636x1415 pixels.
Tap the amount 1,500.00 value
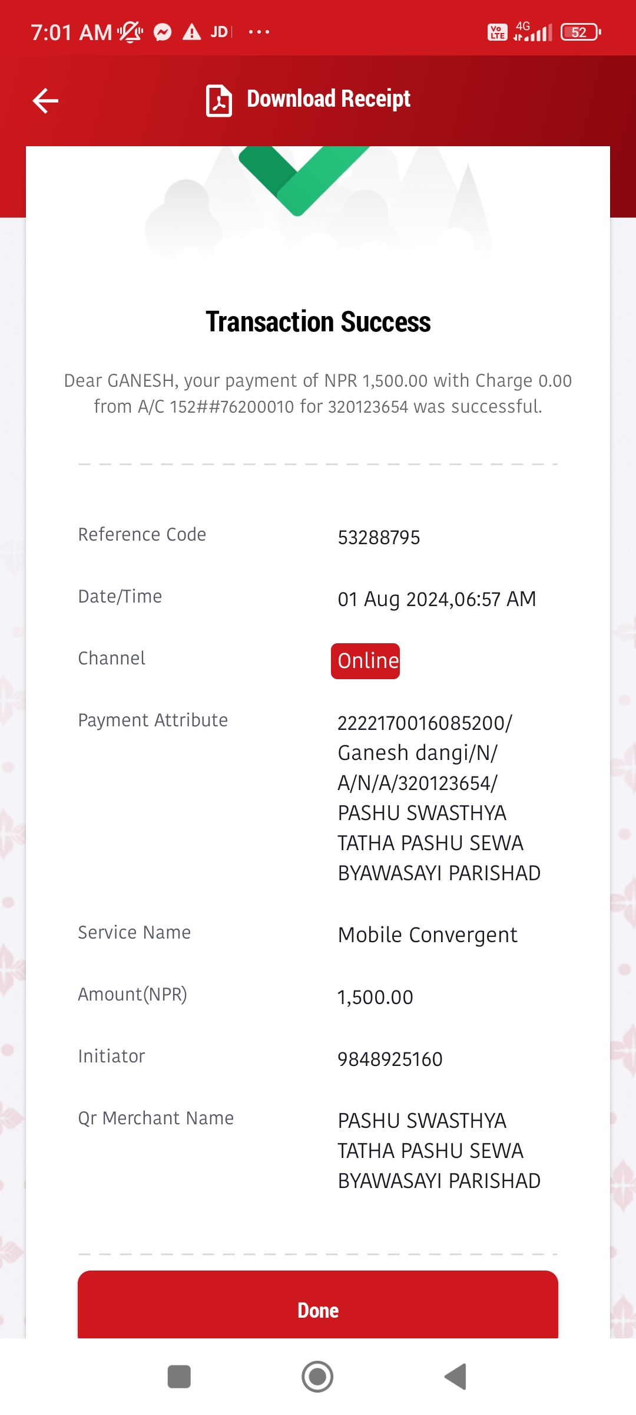(375, 998)
